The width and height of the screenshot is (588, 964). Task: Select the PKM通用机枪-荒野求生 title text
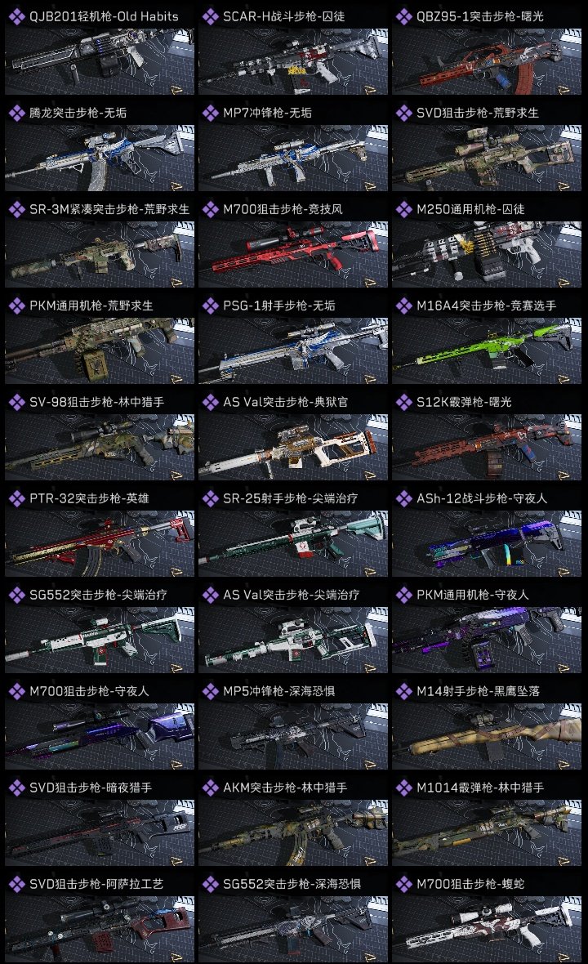pos(91,306)
